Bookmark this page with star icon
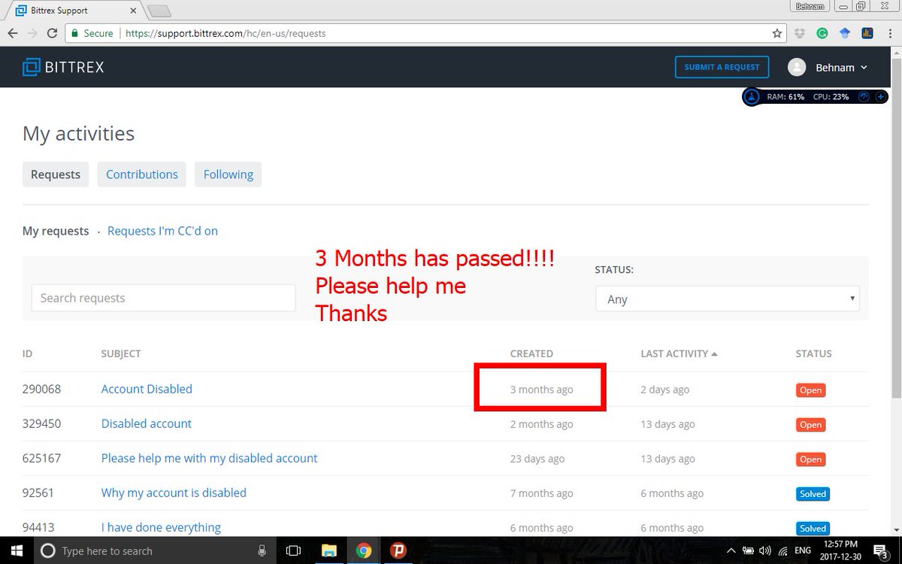 tap(777, 33)
